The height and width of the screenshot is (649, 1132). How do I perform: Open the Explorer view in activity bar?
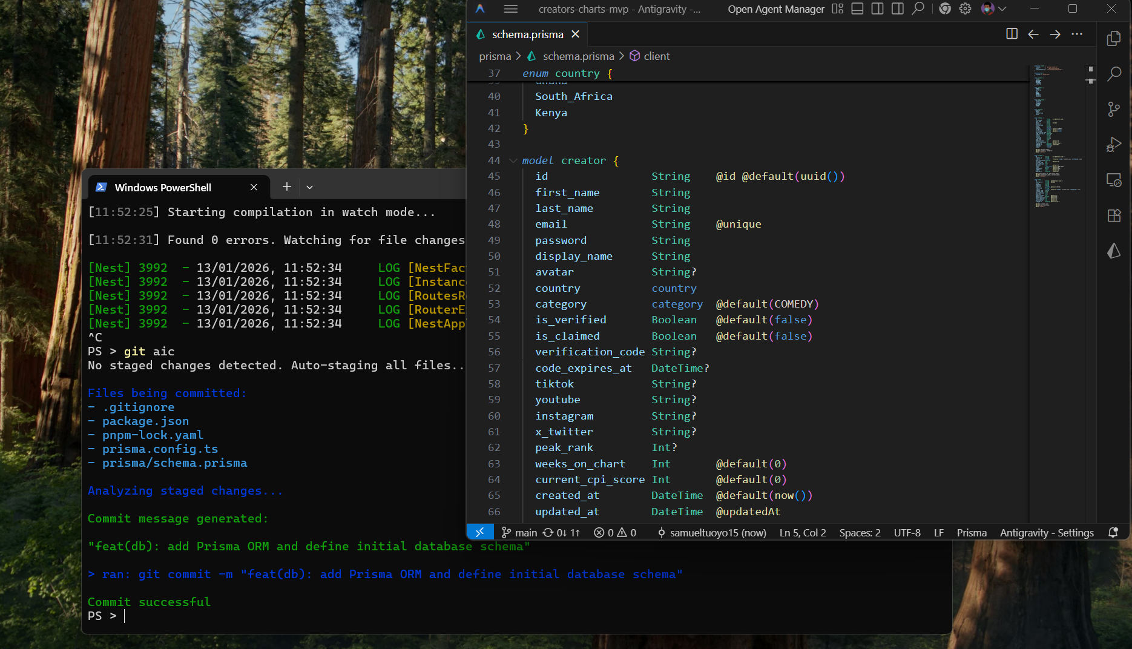coord(1114,39)
